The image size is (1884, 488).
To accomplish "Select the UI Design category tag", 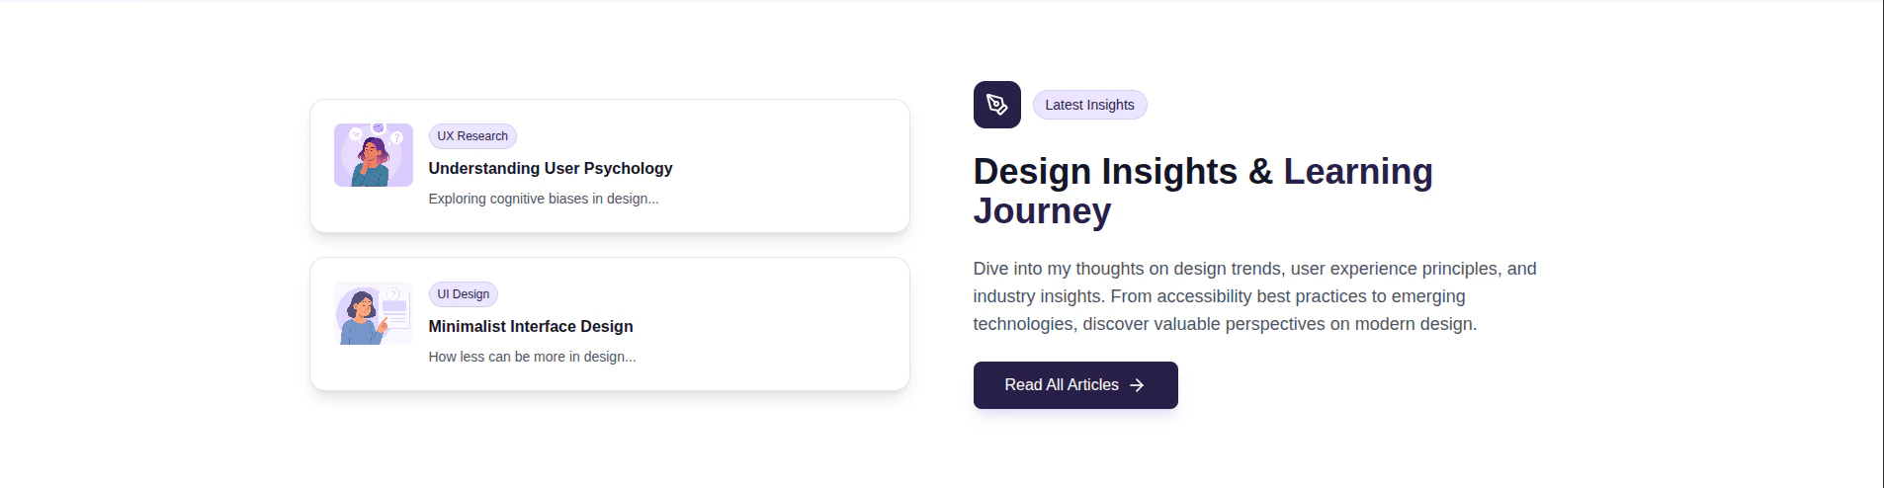I will pyautogui.click(x=464, y=294).
